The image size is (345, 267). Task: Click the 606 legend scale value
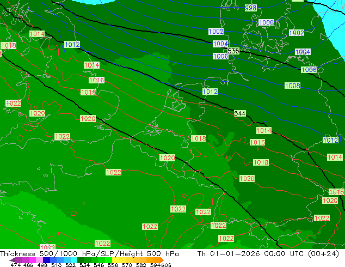tap(166, 265)
